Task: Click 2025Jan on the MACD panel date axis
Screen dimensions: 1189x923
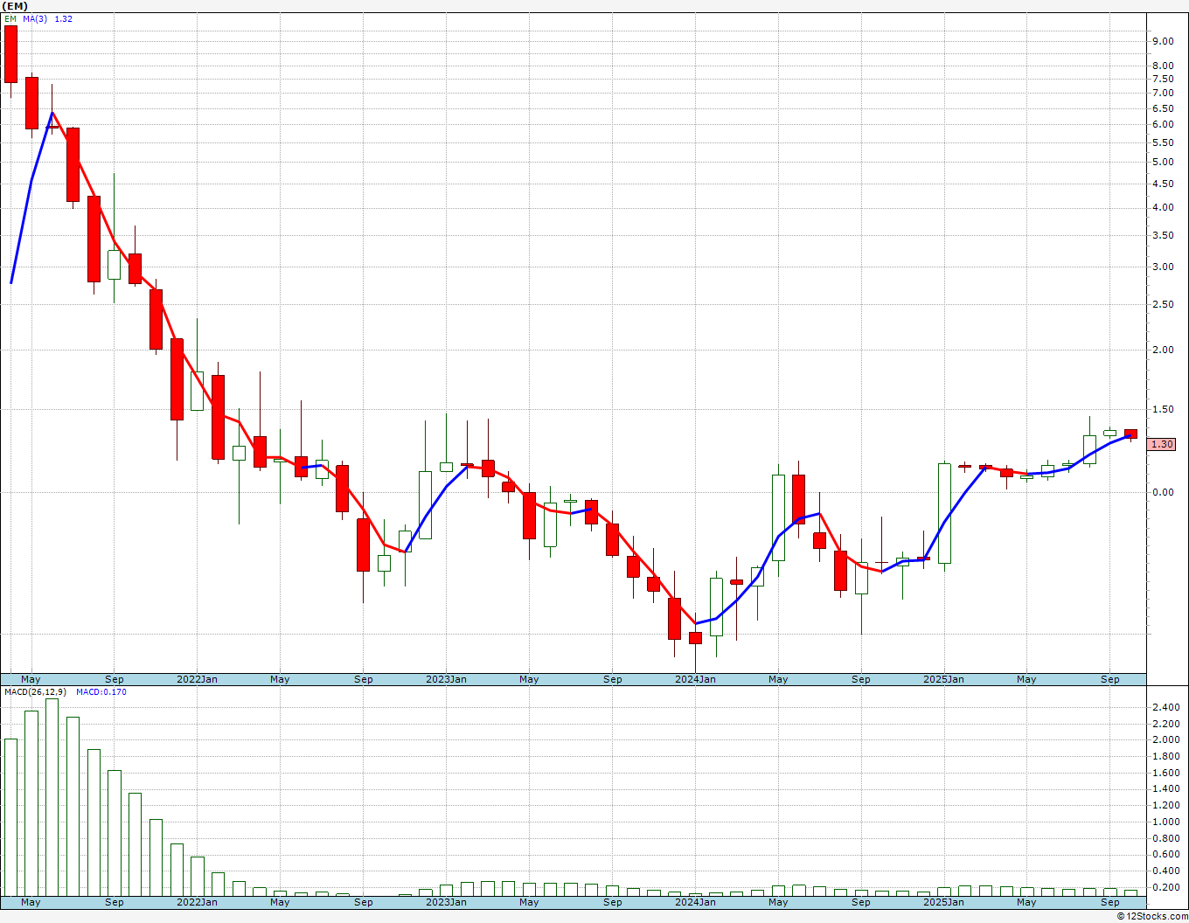Action: pyautogui.click(x=944, y=902)
